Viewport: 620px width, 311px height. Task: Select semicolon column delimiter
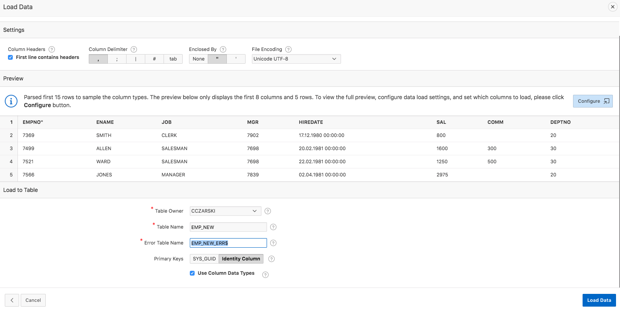tap(117, 59)
